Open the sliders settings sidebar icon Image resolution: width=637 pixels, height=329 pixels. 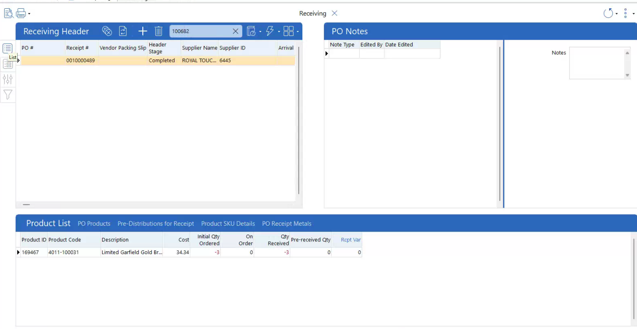pos(7,79)
